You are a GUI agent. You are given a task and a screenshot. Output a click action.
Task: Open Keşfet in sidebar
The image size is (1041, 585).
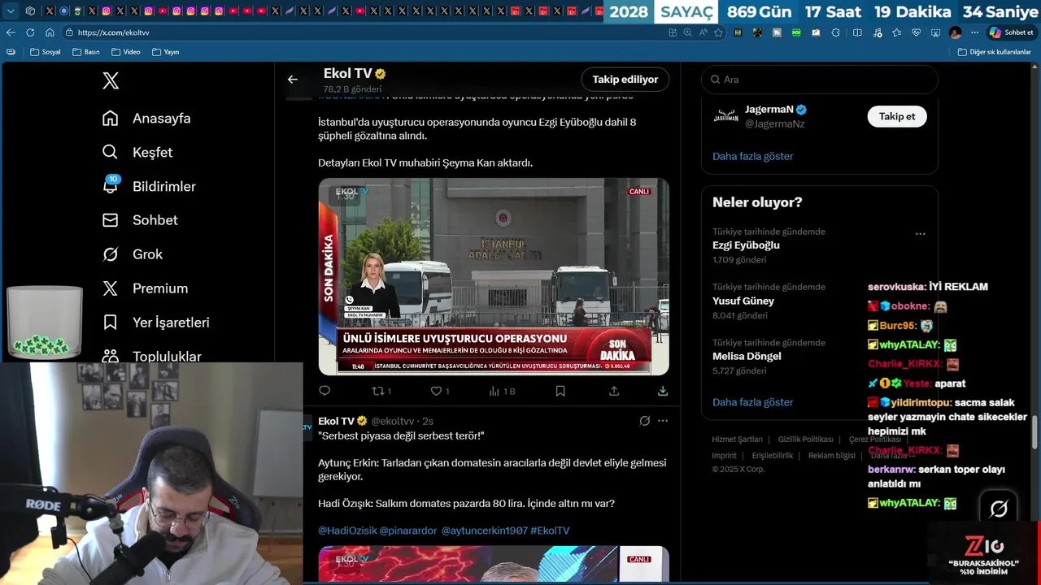coord(137,153)
